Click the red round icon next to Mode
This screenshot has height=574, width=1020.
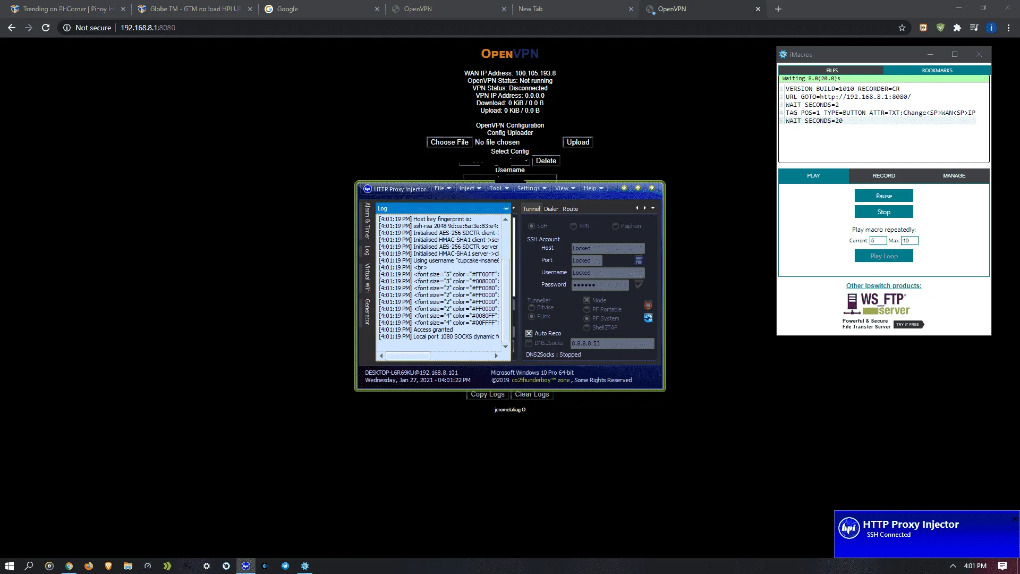coord(648,305)
